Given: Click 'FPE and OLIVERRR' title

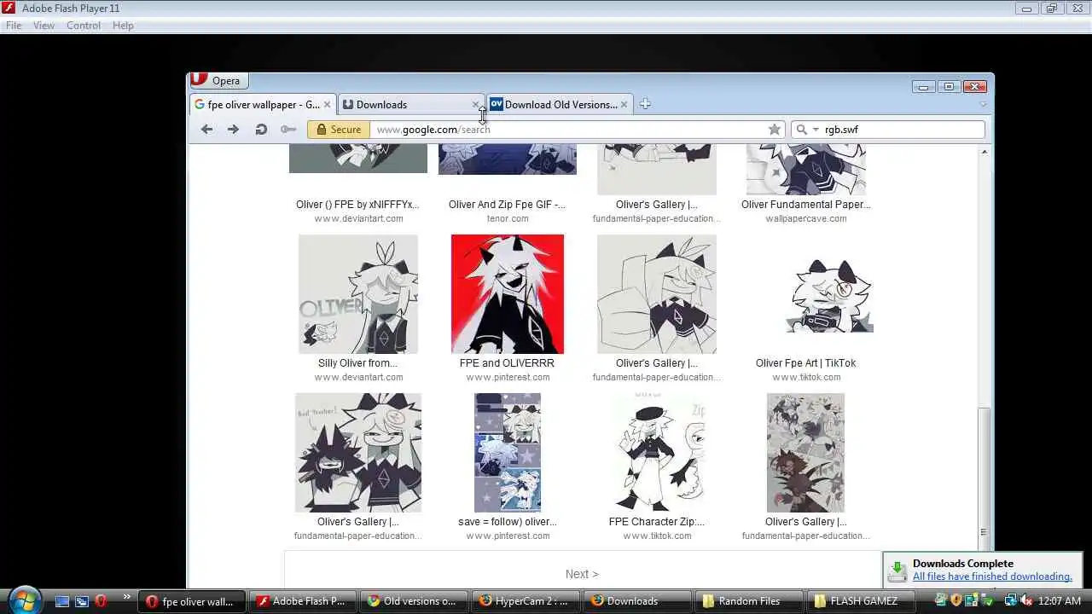Looking at the screenshot, I should [x=507, y=363].
